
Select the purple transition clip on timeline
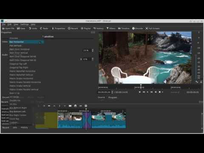[87, 120]
